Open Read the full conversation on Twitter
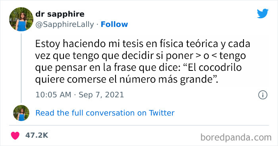 [105, 113]
